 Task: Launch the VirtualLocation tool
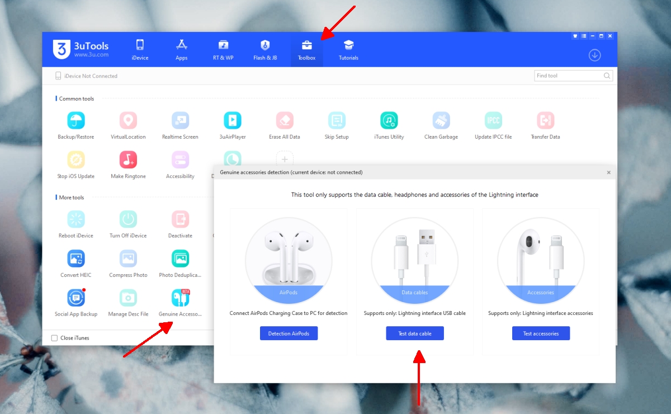point(127,124)
